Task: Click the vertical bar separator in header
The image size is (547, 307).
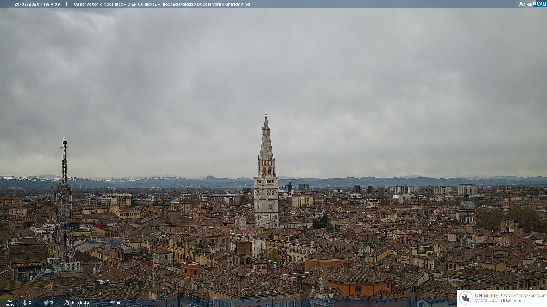Action: pos(66,4)
